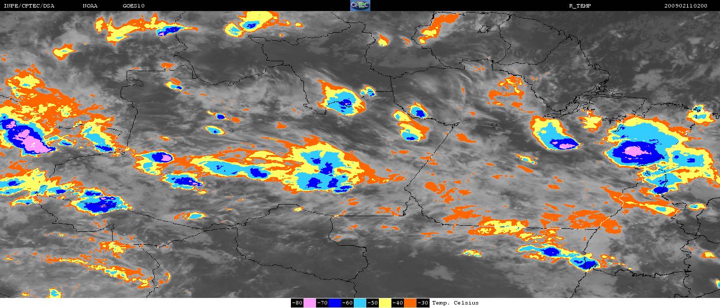The width and height of the screenshot is (720, 308).
Task: Click the -30 legend value
Action: point(423,303)
